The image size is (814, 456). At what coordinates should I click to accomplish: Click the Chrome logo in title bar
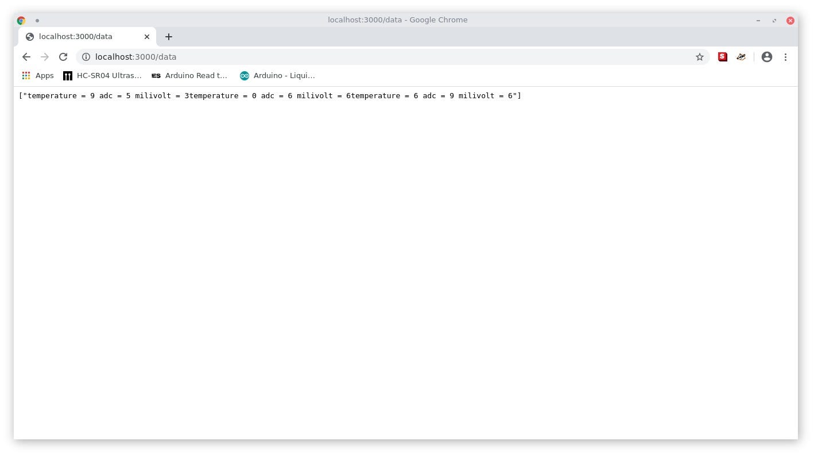[x=21, y=20]
